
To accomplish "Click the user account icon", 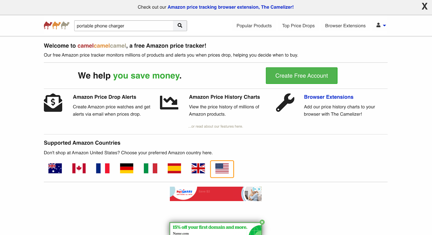I will (x=379, y=25).
